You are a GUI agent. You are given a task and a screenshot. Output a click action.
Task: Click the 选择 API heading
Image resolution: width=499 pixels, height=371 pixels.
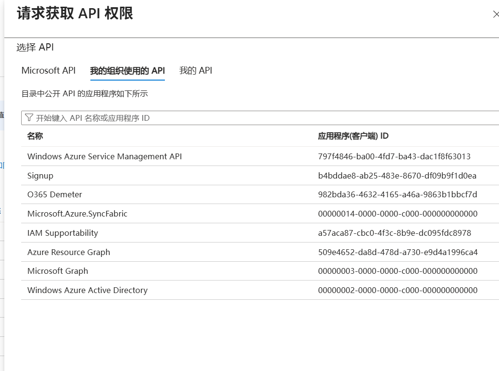[35, 48]
